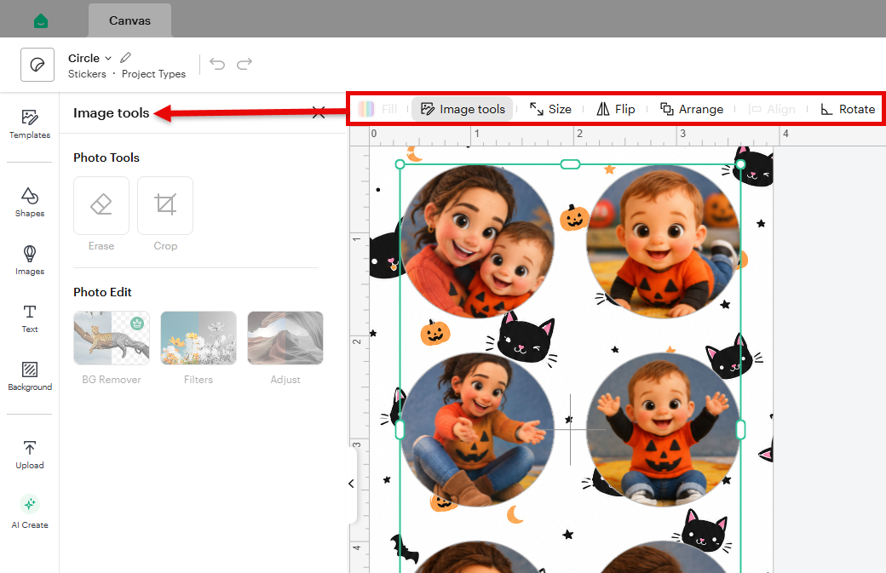The image size is (886, 573).
Task: Open the Templates sidebar panel
Action: (29, 124)
